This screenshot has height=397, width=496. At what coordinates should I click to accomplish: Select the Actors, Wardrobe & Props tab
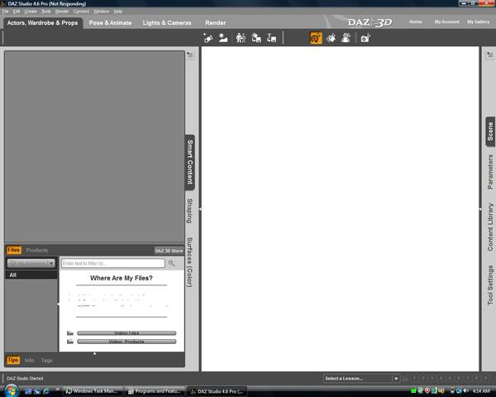tap(42, 23)
